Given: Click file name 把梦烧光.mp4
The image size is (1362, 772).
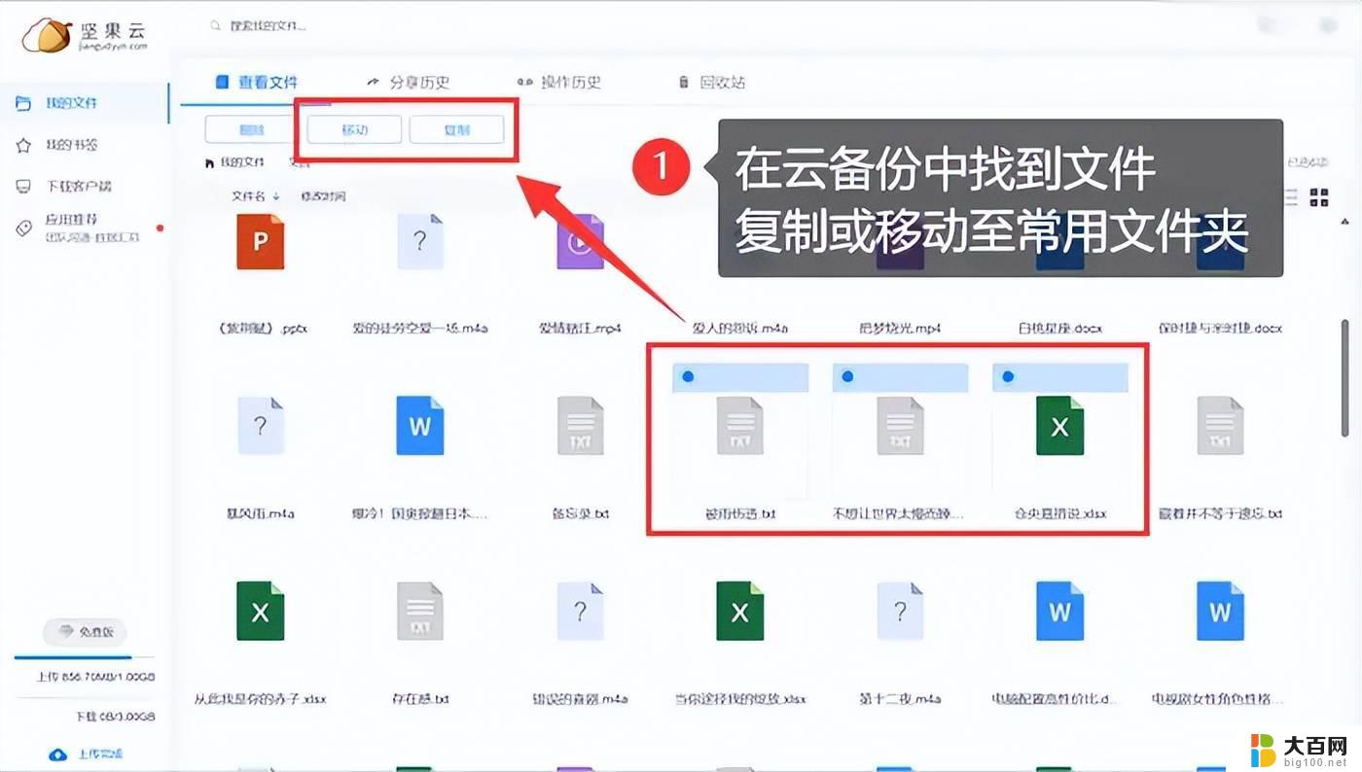Looking at the screenshot, I should [x=900, y=328].
